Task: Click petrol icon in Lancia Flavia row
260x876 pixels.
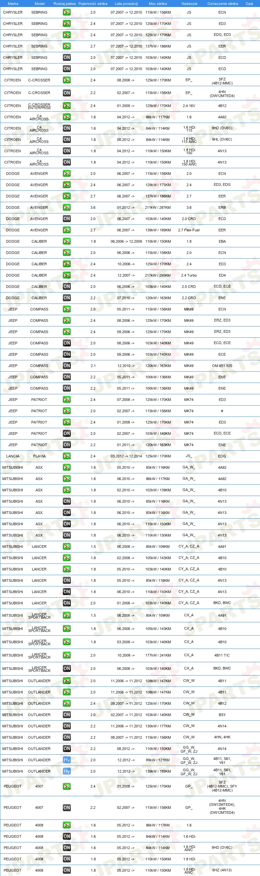Action: coord(67,456)
